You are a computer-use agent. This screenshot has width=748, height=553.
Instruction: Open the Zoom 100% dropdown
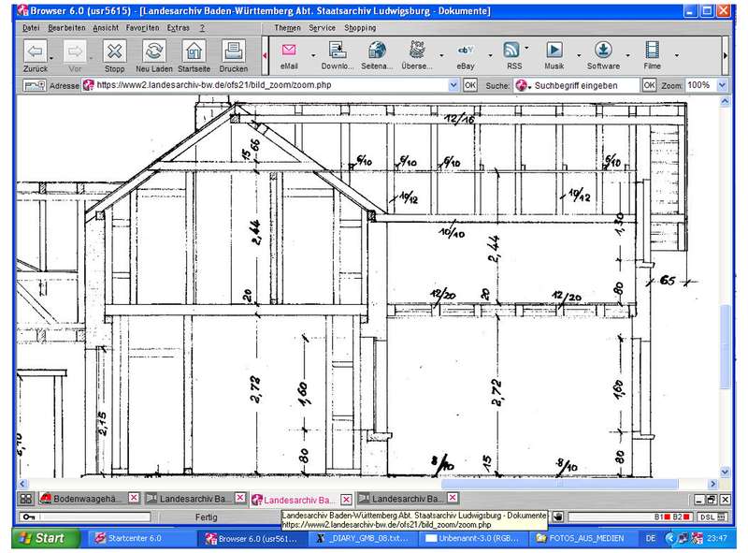pyautogui.click(x=722, y=85)
